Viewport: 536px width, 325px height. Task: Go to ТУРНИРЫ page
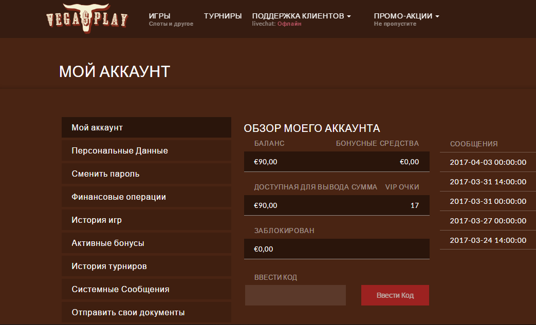[x=223, y=16]
